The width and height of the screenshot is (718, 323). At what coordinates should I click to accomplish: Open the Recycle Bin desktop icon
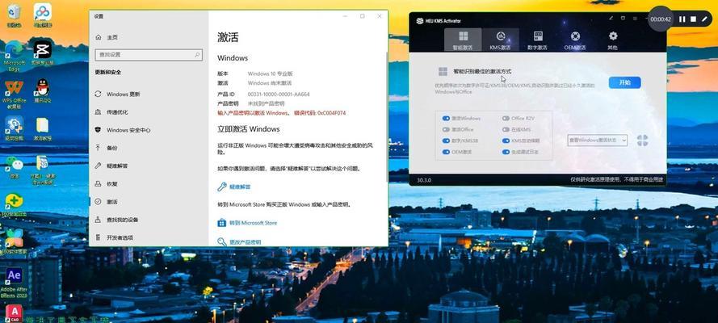tap(14, 15)
